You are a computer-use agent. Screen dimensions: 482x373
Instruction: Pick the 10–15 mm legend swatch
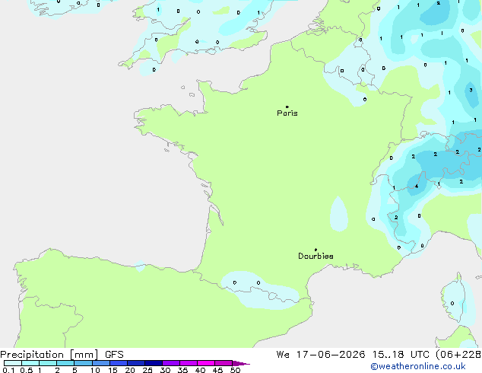click(x=101, y=363)
